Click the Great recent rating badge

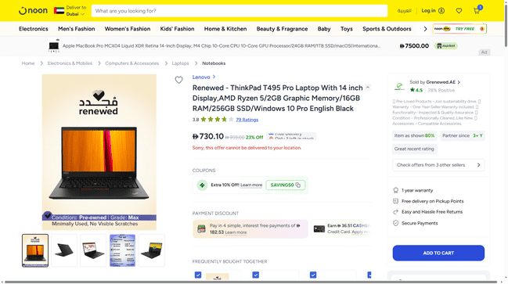click(x=414, y=149)
